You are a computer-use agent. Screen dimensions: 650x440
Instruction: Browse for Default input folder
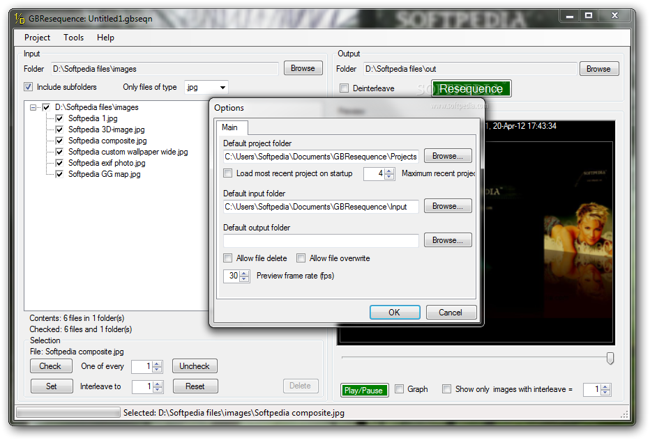coord(448,206)
